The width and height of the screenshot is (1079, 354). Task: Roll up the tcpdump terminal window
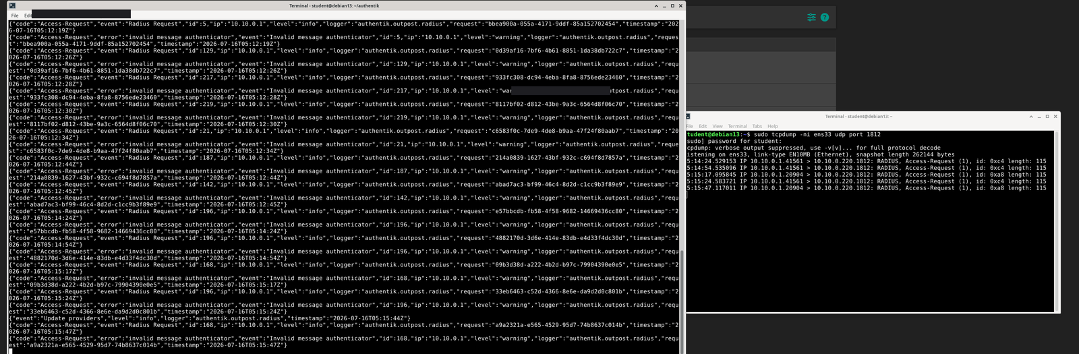(x=1031, y=117)
